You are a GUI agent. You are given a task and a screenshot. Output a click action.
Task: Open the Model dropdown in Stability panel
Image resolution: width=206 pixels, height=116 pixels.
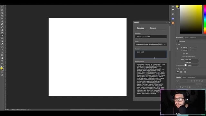click(x=151, y=44)
